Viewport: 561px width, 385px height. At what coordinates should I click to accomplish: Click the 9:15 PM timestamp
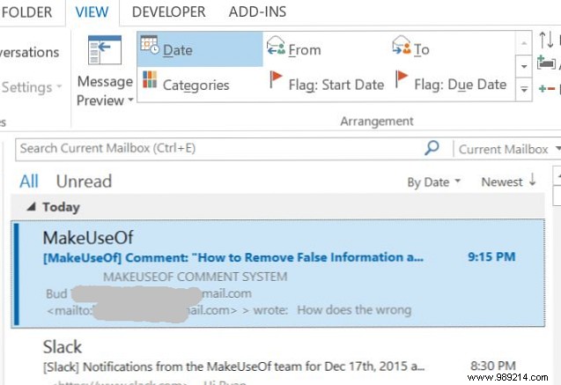click(491, 257)
